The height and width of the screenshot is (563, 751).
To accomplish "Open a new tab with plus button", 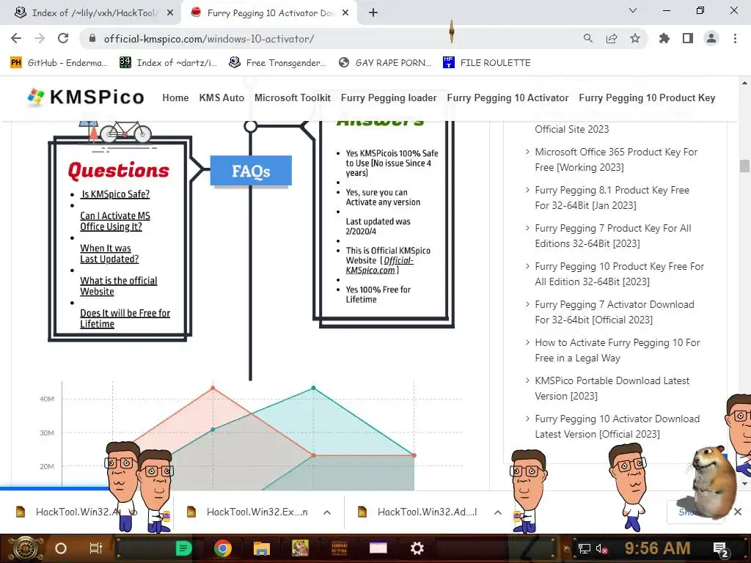I will click(373, 13).
